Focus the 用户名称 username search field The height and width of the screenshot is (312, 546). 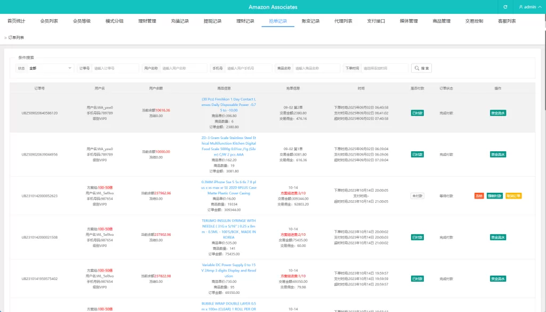click(183, 68)
